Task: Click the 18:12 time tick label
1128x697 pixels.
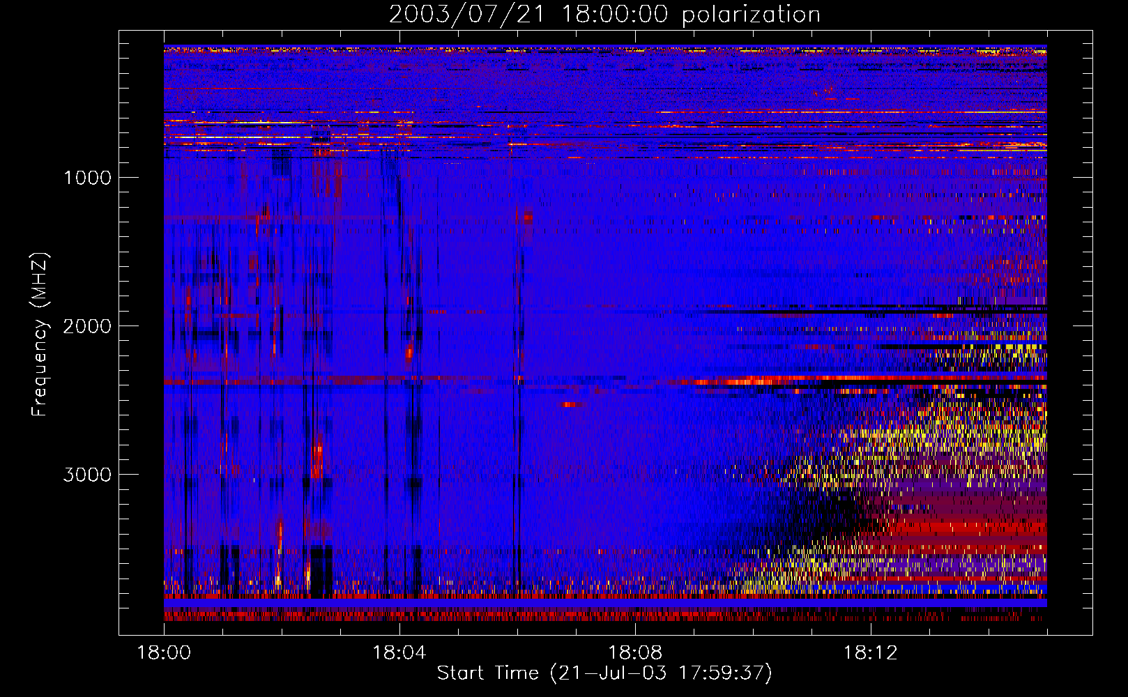Action: pos(871,653)
